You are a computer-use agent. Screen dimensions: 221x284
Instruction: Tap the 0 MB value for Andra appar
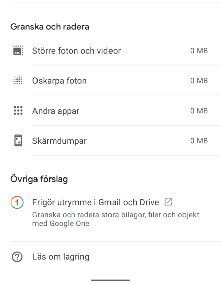[x=199, y=111]
